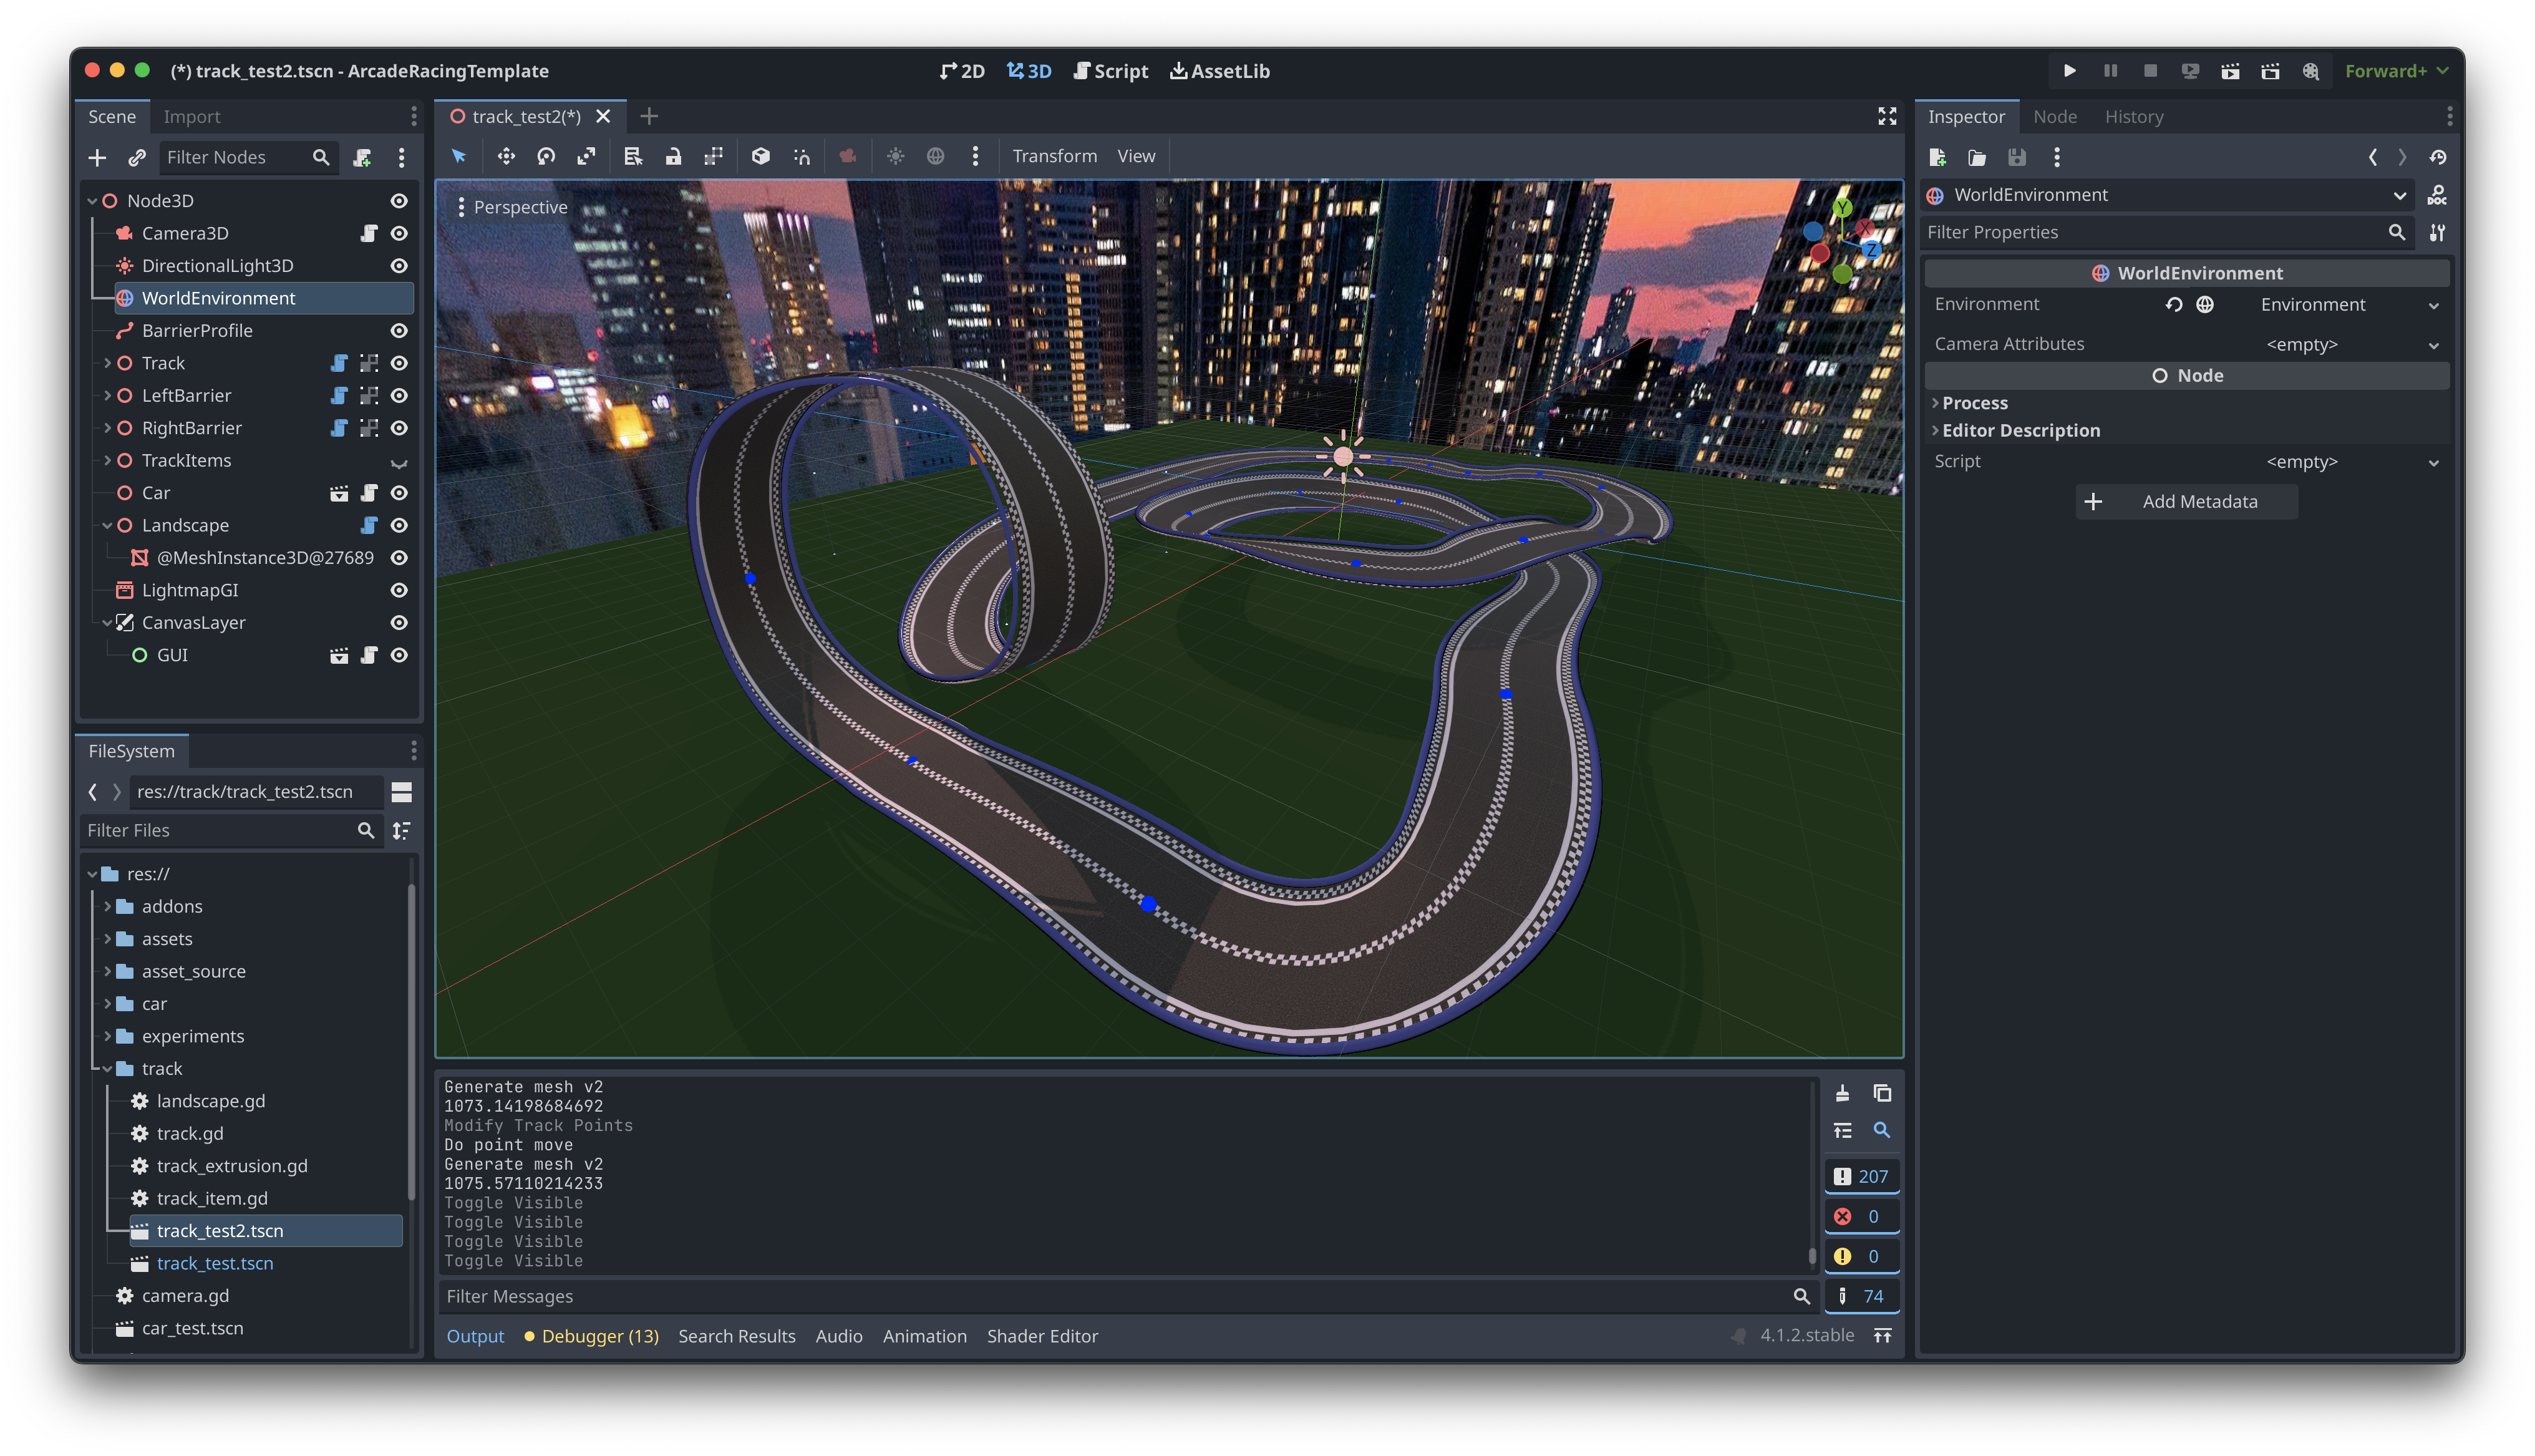Viewport: 2535px width, 1456px height.
Task: Select the rotate tool icon in toolbar
Action: (x=546, y=155)
